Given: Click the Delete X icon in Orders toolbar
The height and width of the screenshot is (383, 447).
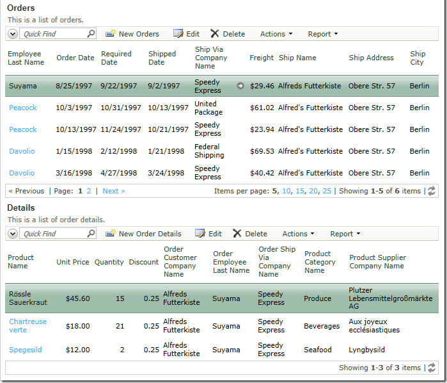Looking at the screenshot, I should tap(215, 33).
